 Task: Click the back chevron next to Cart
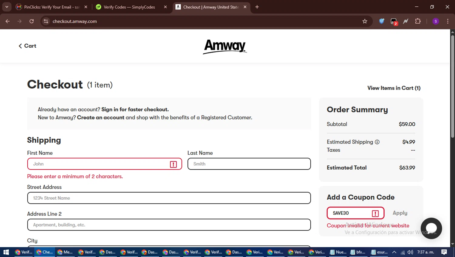[x=20, y=46]
